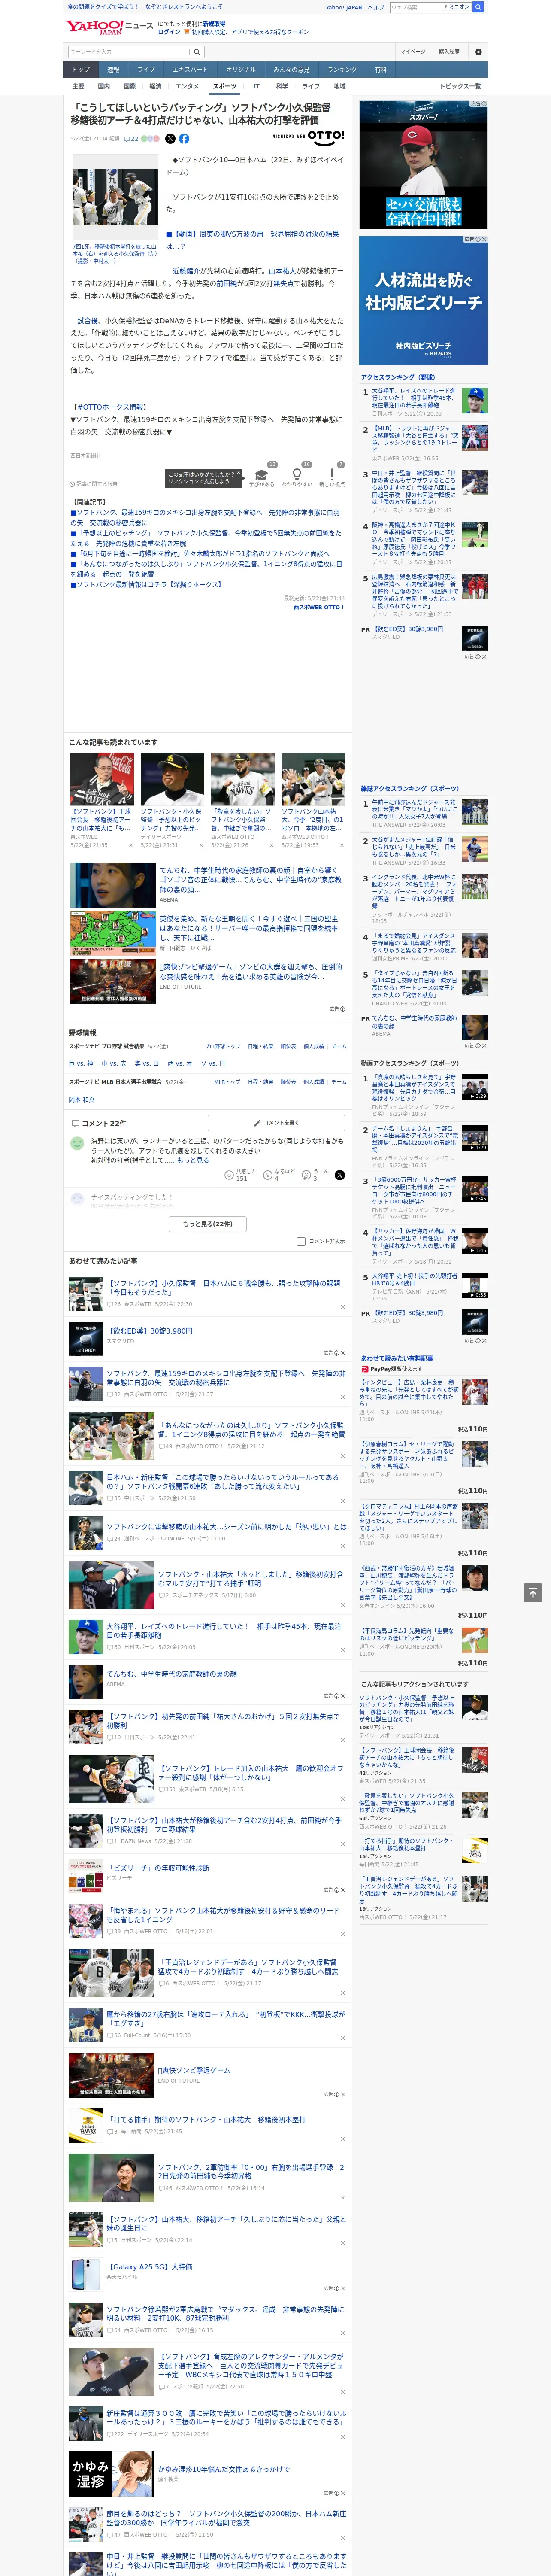The width and height of the screenshot is (551, 2576).
Task: Share the article on X
Action: coord(170,139)
